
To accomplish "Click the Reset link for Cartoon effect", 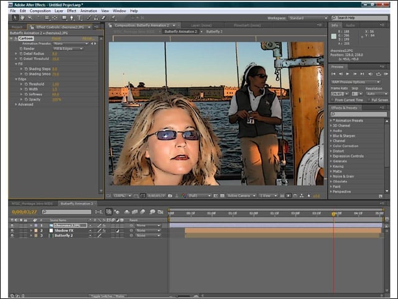I will coord(56,39).
